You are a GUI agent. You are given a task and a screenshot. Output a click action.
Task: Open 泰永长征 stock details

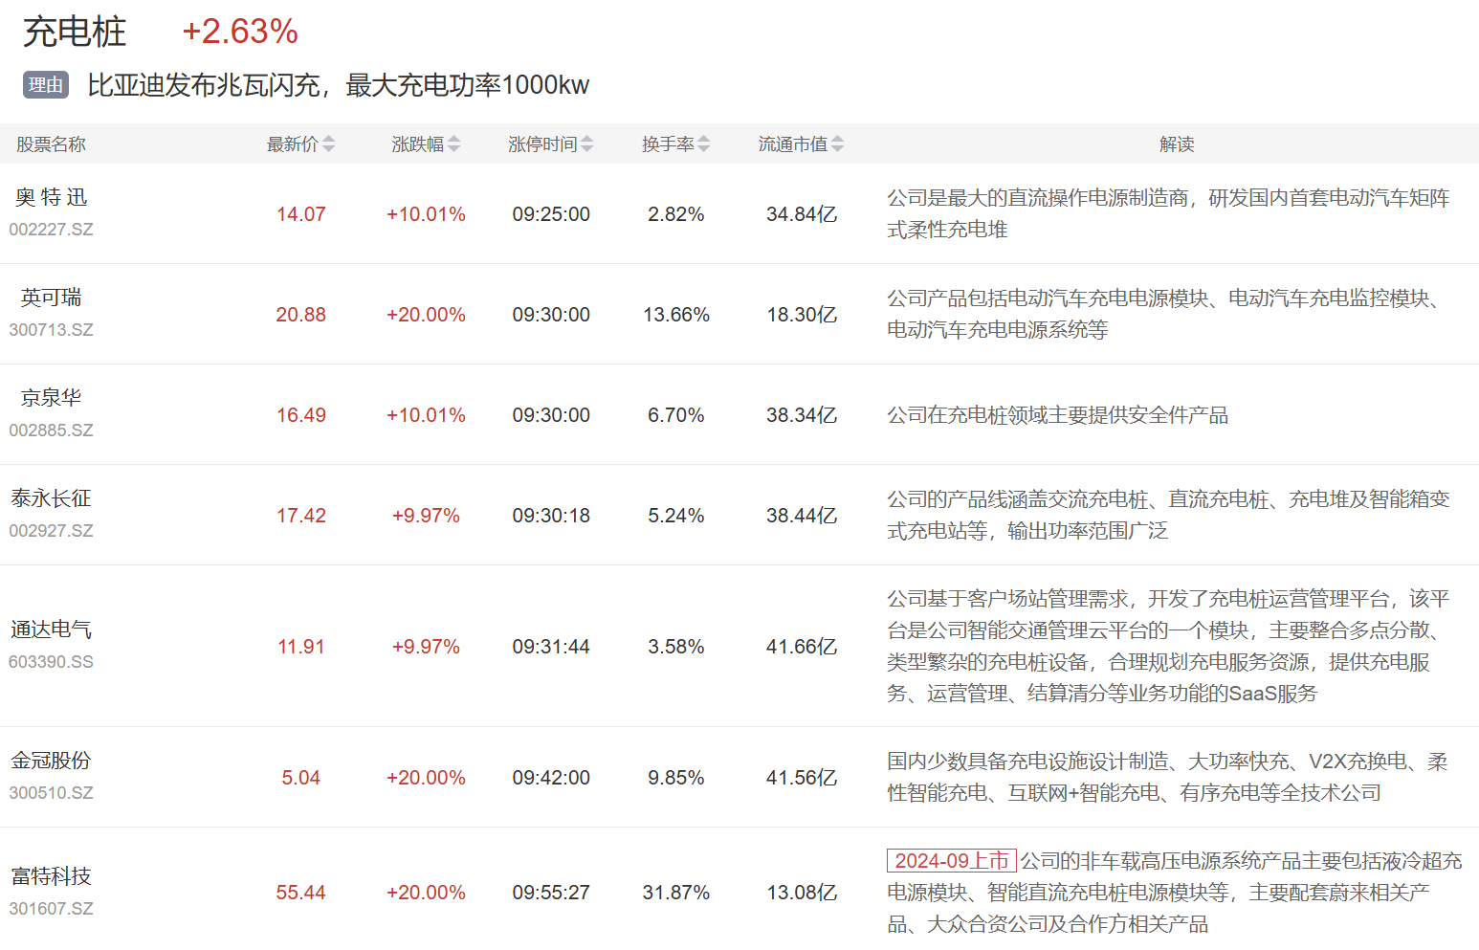coord(51,498)
